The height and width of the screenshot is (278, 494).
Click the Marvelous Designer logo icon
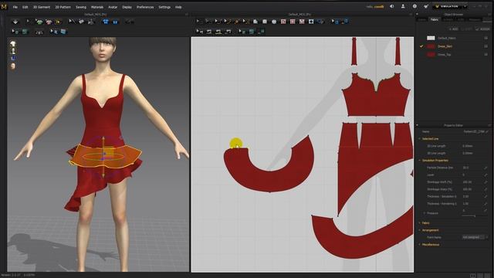click(4, 6)
